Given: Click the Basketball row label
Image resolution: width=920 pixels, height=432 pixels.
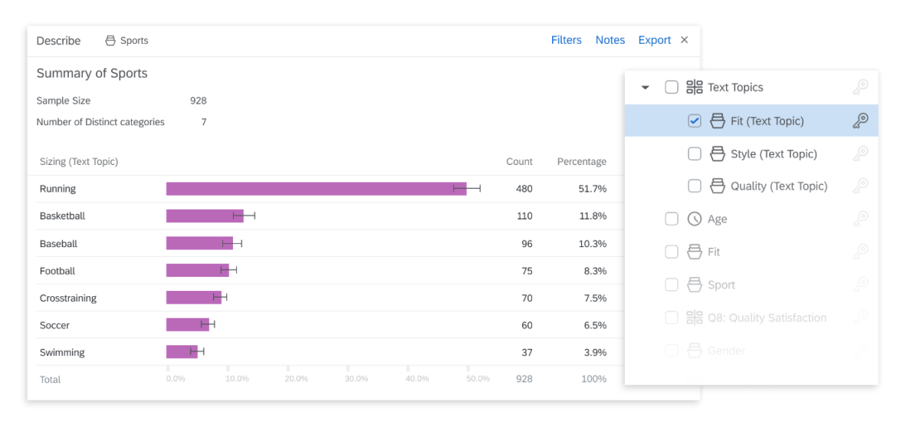Looking at the screenshot, I should [x=62, y=216].
